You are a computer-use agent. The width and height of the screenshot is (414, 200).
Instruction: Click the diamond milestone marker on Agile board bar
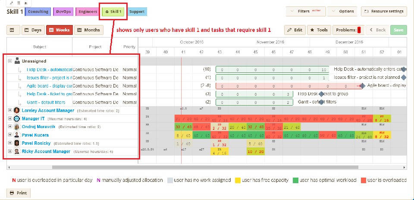coord(363,85)
